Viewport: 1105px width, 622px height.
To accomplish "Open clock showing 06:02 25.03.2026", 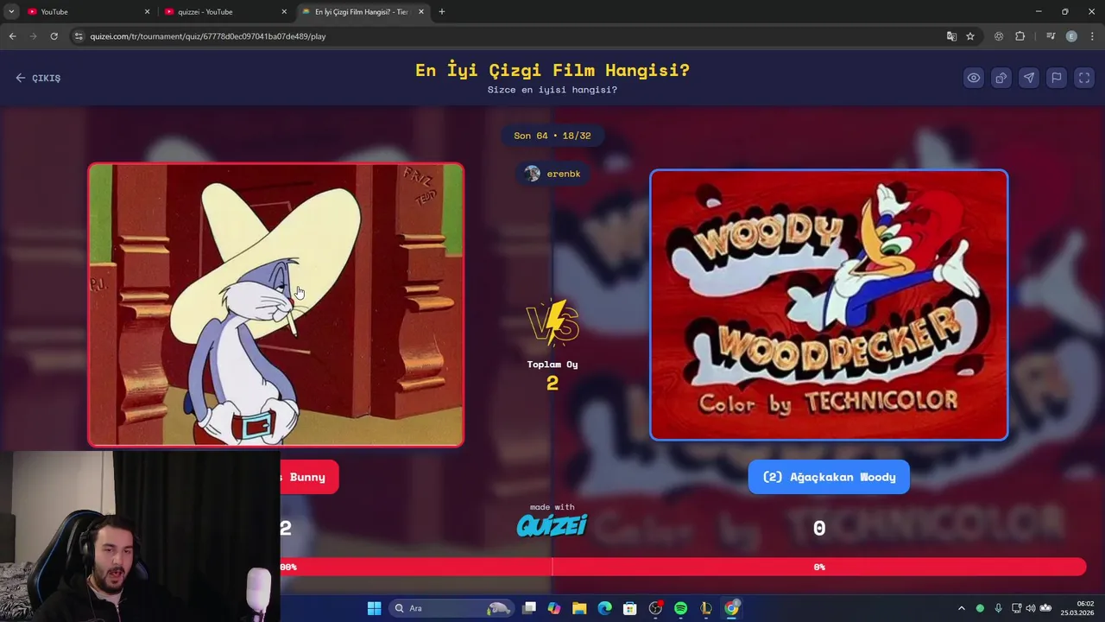I will (1079, 608).
